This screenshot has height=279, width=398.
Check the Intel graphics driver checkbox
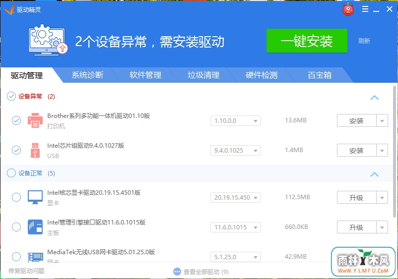(16, 197)
